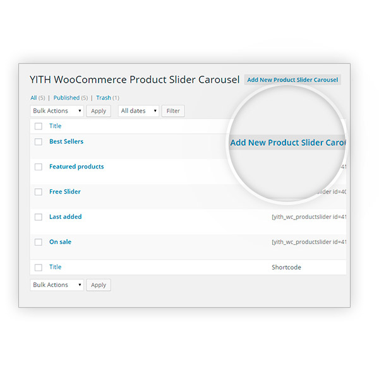Toggle the select-all checkbox in footer
379x371 pixels.
pos(39,268)
